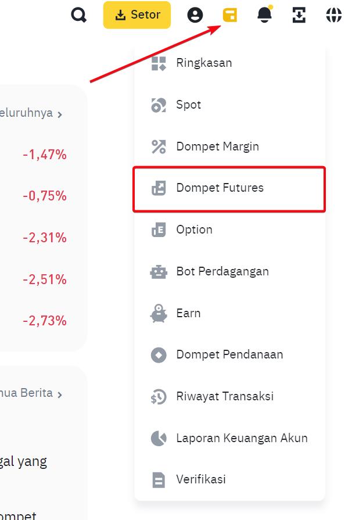This screenshot has height=520, width=352.
Task: Click the Bot Perdagangan robot icon
Action: (x=159, y=271)
